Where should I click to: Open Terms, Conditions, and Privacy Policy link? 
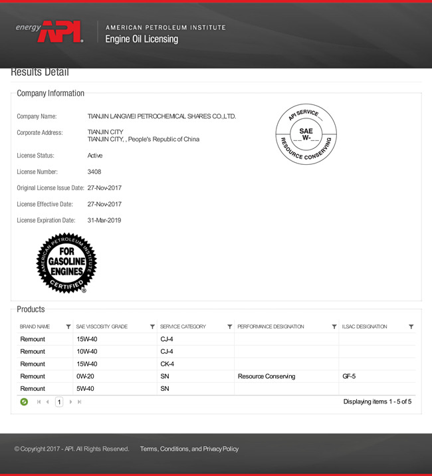(189, 449)
